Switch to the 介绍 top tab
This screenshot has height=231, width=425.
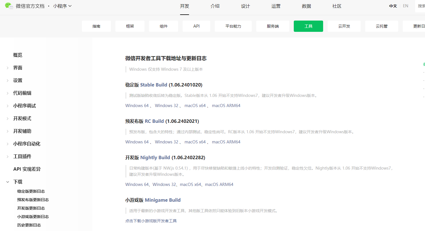[x=215, y=6]
